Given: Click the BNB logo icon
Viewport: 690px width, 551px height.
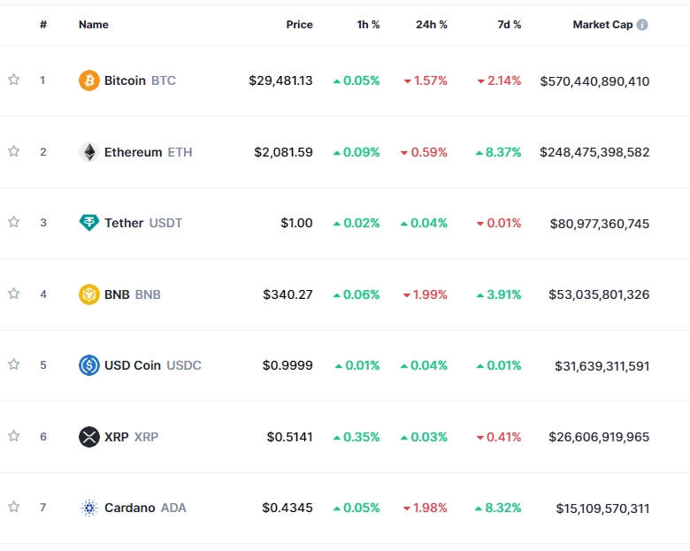Looking at the screenshot, I should [x=89, y=295].
